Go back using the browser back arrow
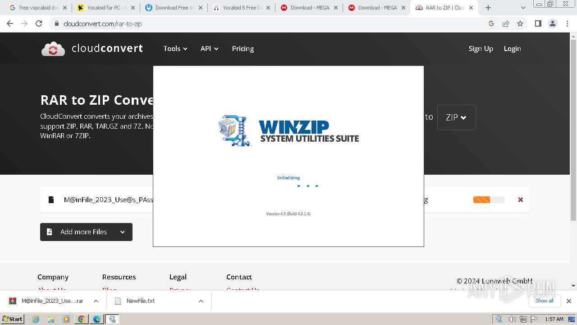 (10, 23)
